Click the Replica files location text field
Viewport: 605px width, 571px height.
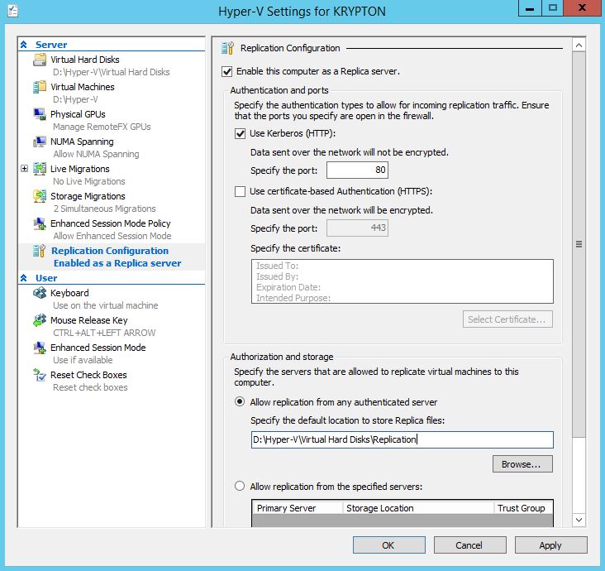(402, 439)
